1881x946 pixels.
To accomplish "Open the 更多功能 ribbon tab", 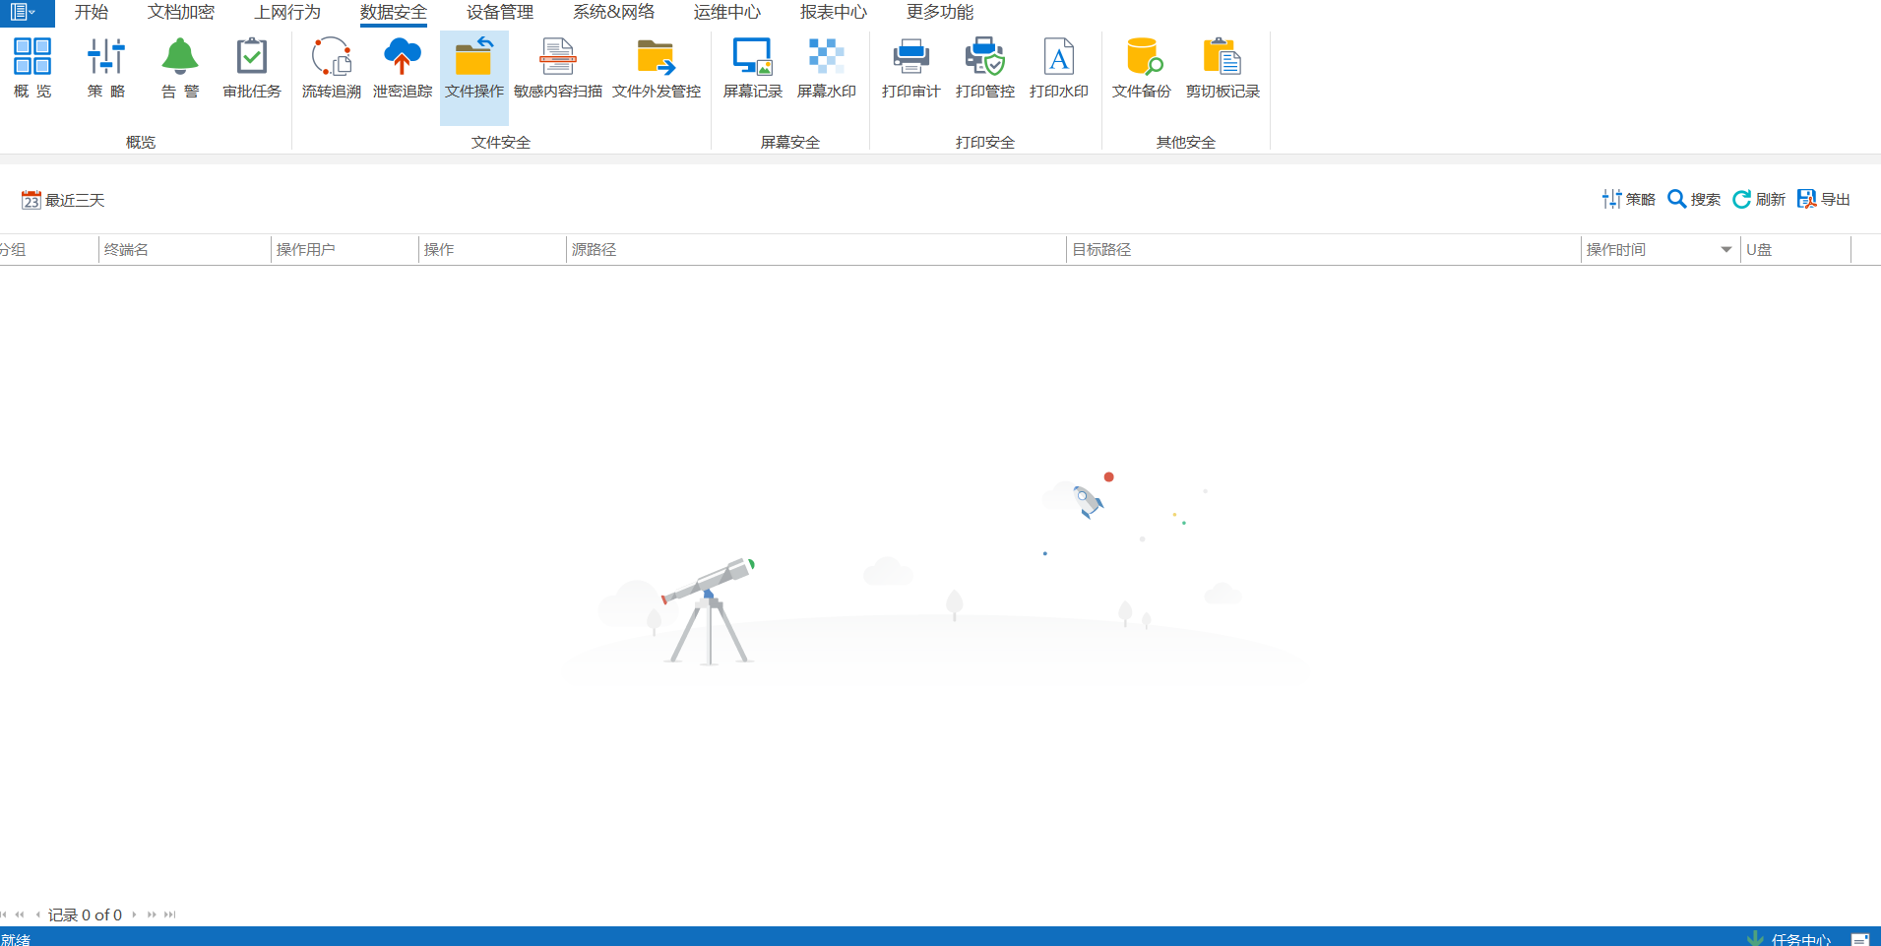I will pos(940,13).
